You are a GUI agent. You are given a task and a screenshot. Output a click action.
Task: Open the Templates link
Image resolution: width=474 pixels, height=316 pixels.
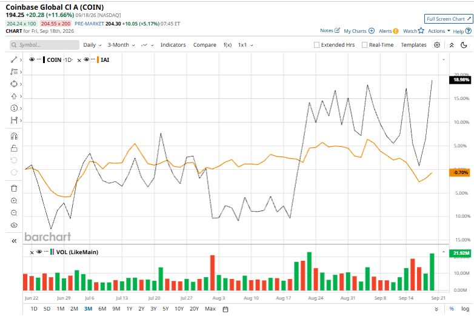[413, 45]
